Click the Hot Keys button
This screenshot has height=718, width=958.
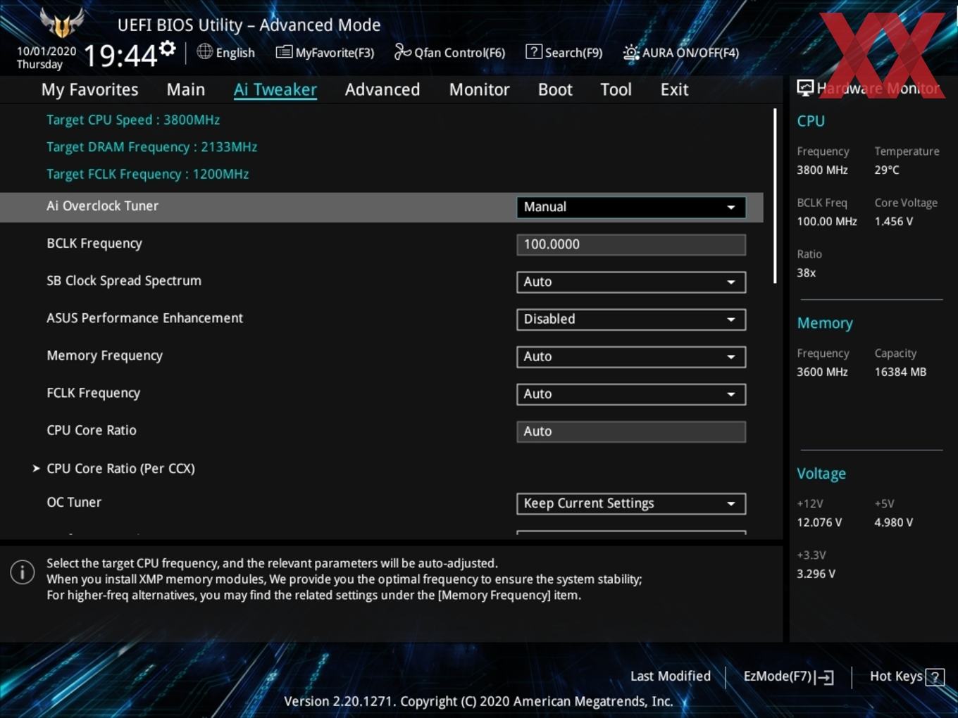tap(907, 676)
